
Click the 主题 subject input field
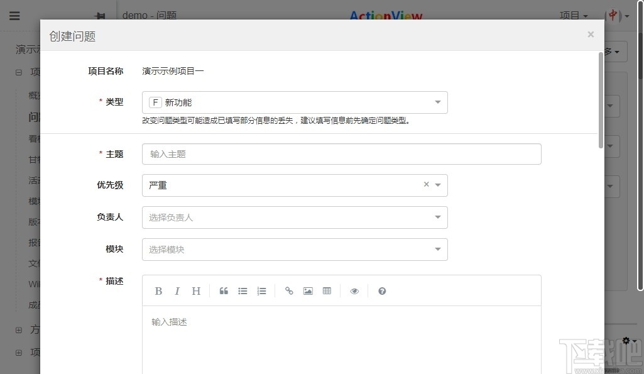(x=341, y=154)
